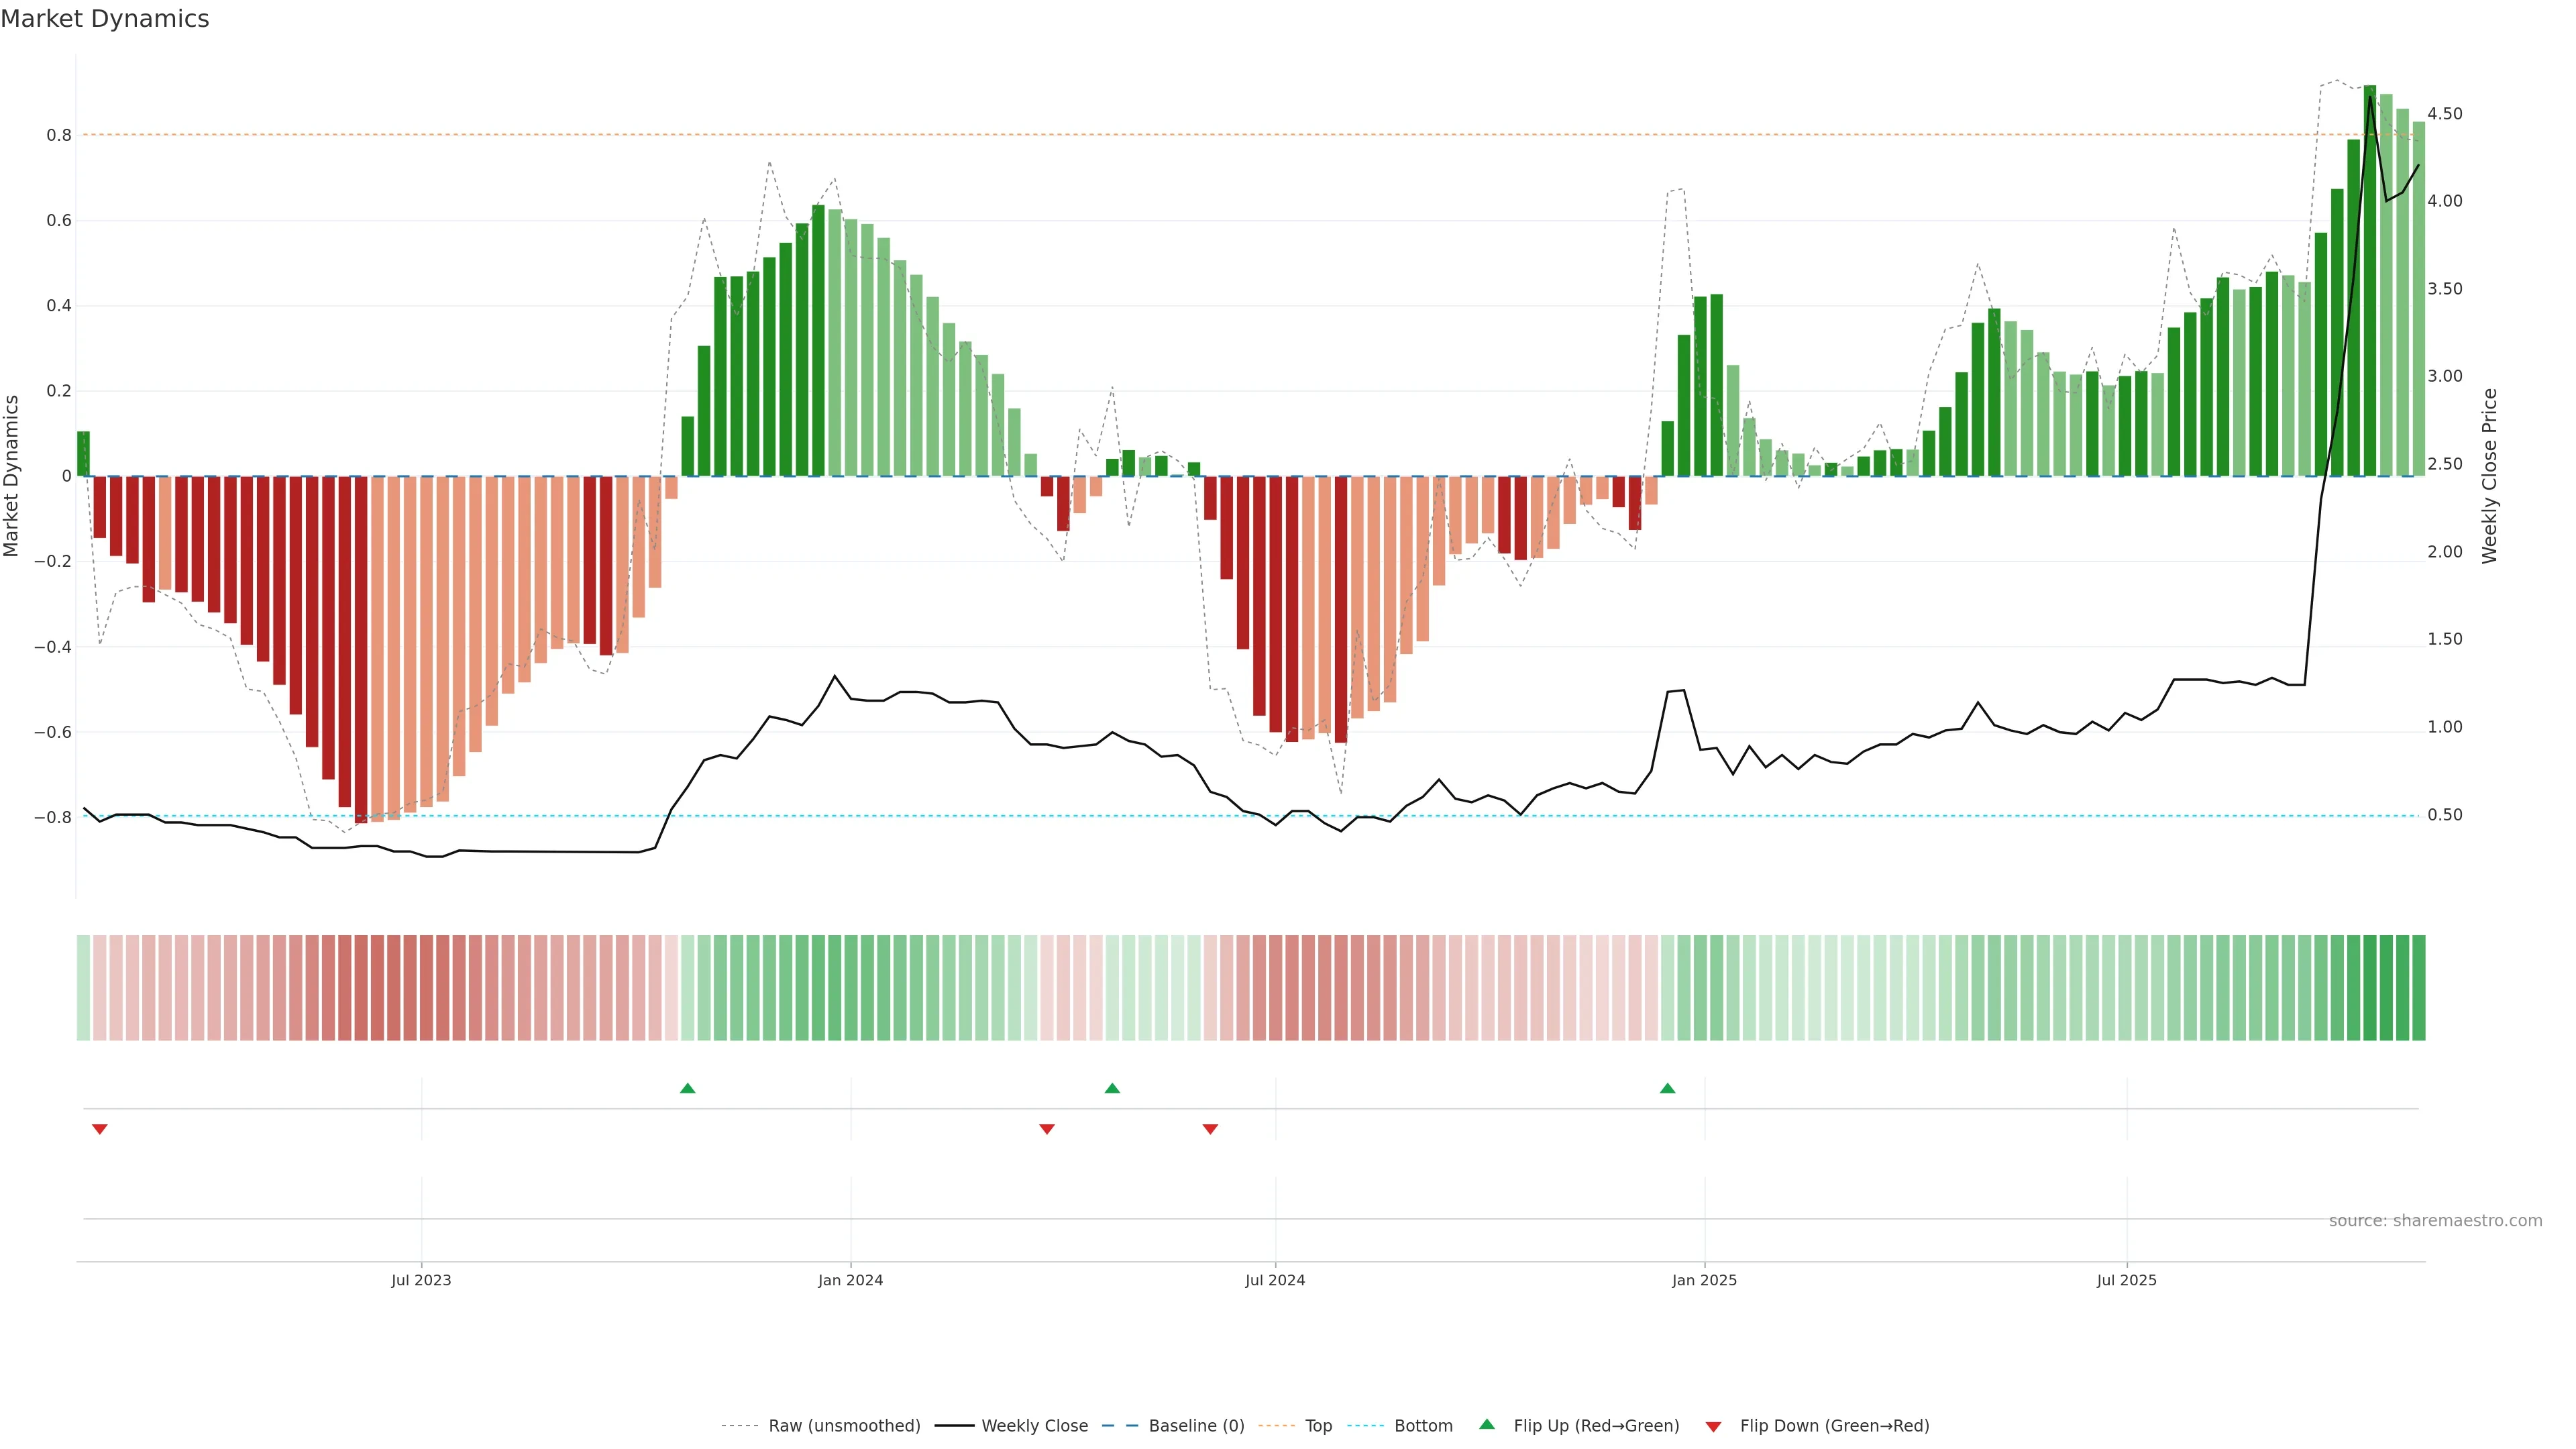
Task: Hide the Bottom threshold legend entry
Action: pyautogui.click(x=1423, y=1426)
